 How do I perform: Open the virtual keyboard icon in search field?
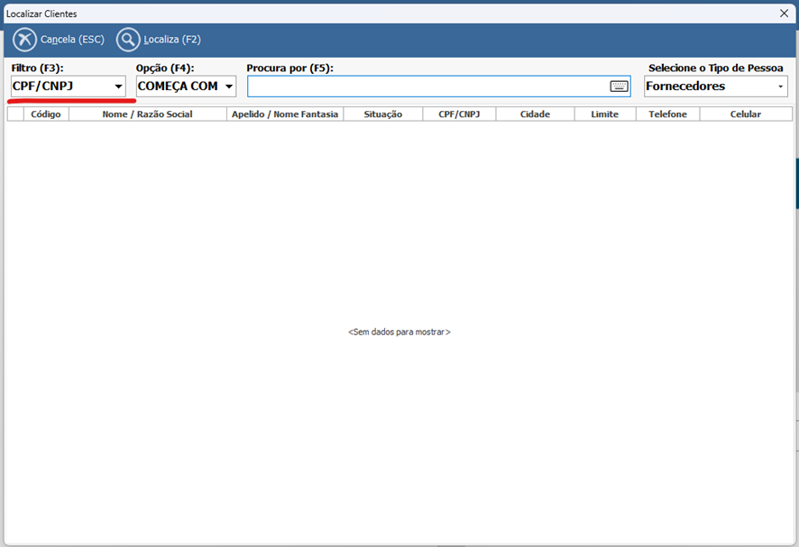click(x=619, y=87)
